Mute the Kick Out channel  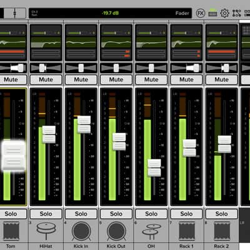tap(116, 79)
